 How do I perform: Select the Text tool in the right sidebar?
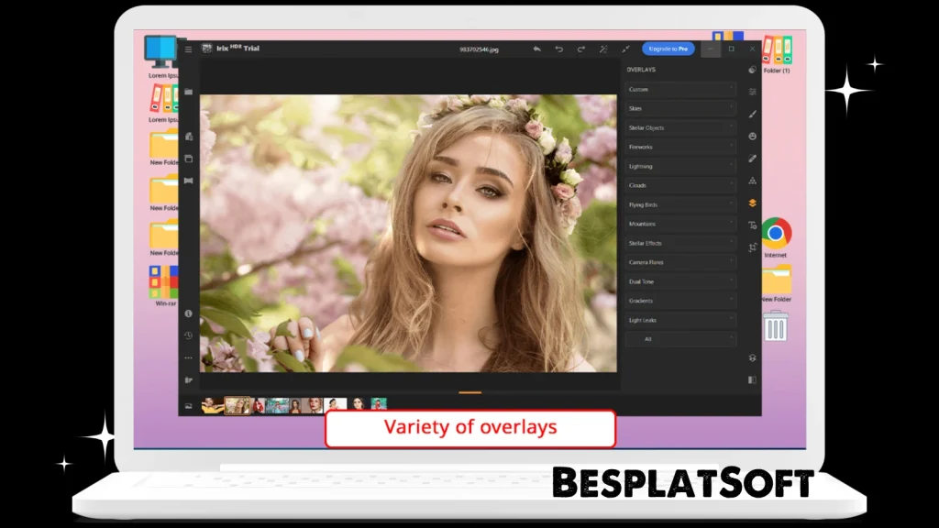[751, 226]
